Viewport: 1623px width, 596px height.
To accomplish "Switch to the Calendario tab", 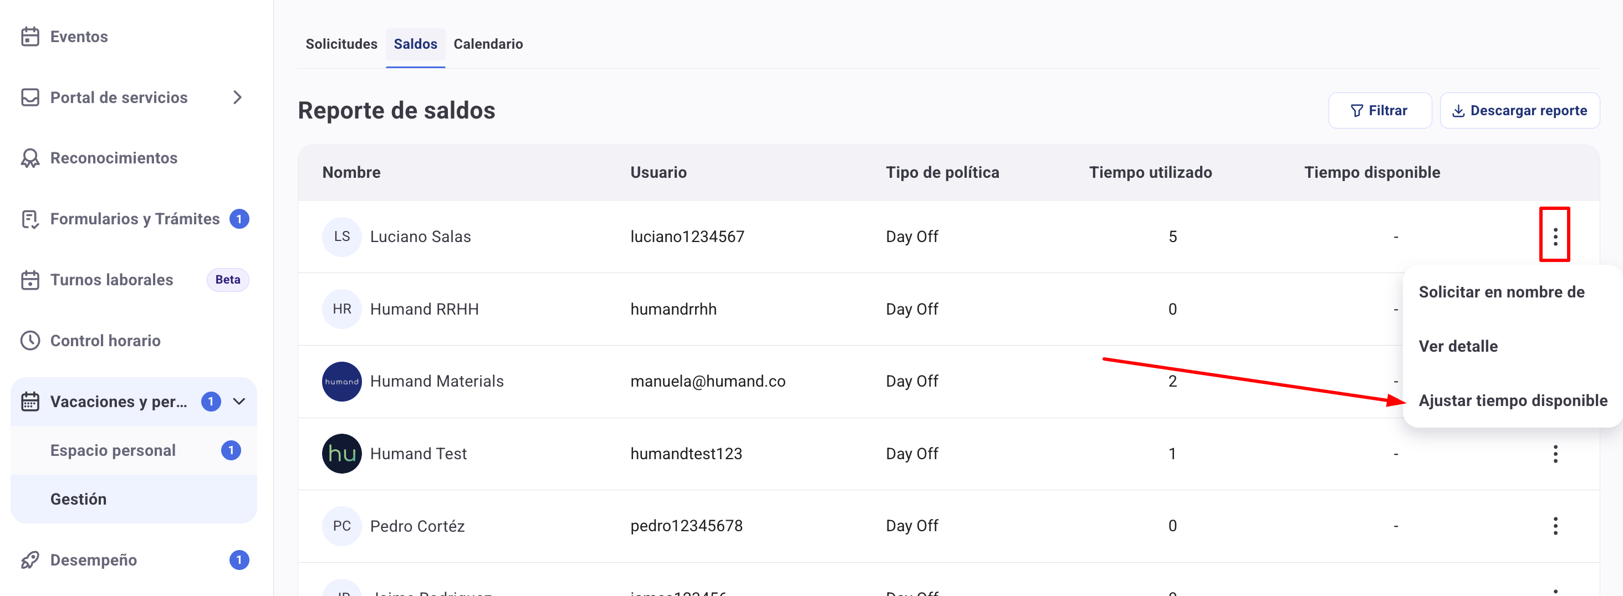I will [x=488, y=44].
